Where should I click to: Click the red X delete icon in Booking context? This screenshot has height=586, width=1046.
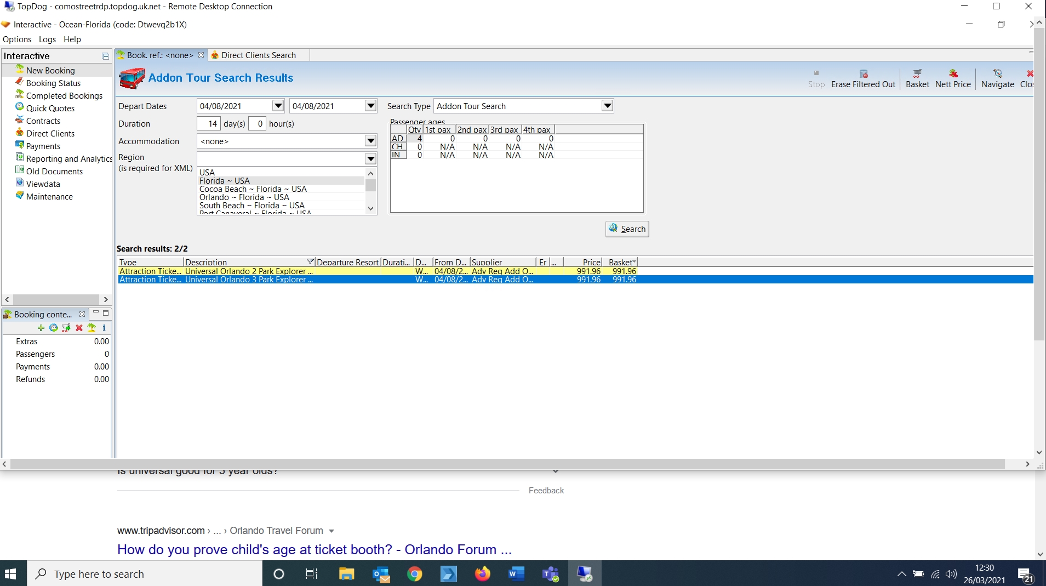[79, 328]
